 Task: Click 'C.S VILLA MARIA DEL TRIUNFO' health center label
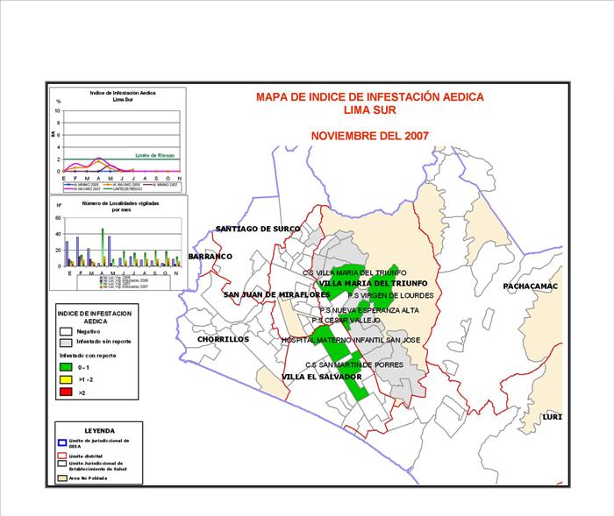pyautogui.click(x=354, y=272)
